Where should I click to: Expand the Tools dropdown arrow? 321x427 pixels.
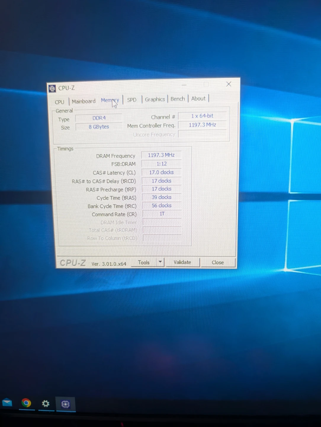pos(160,262)
